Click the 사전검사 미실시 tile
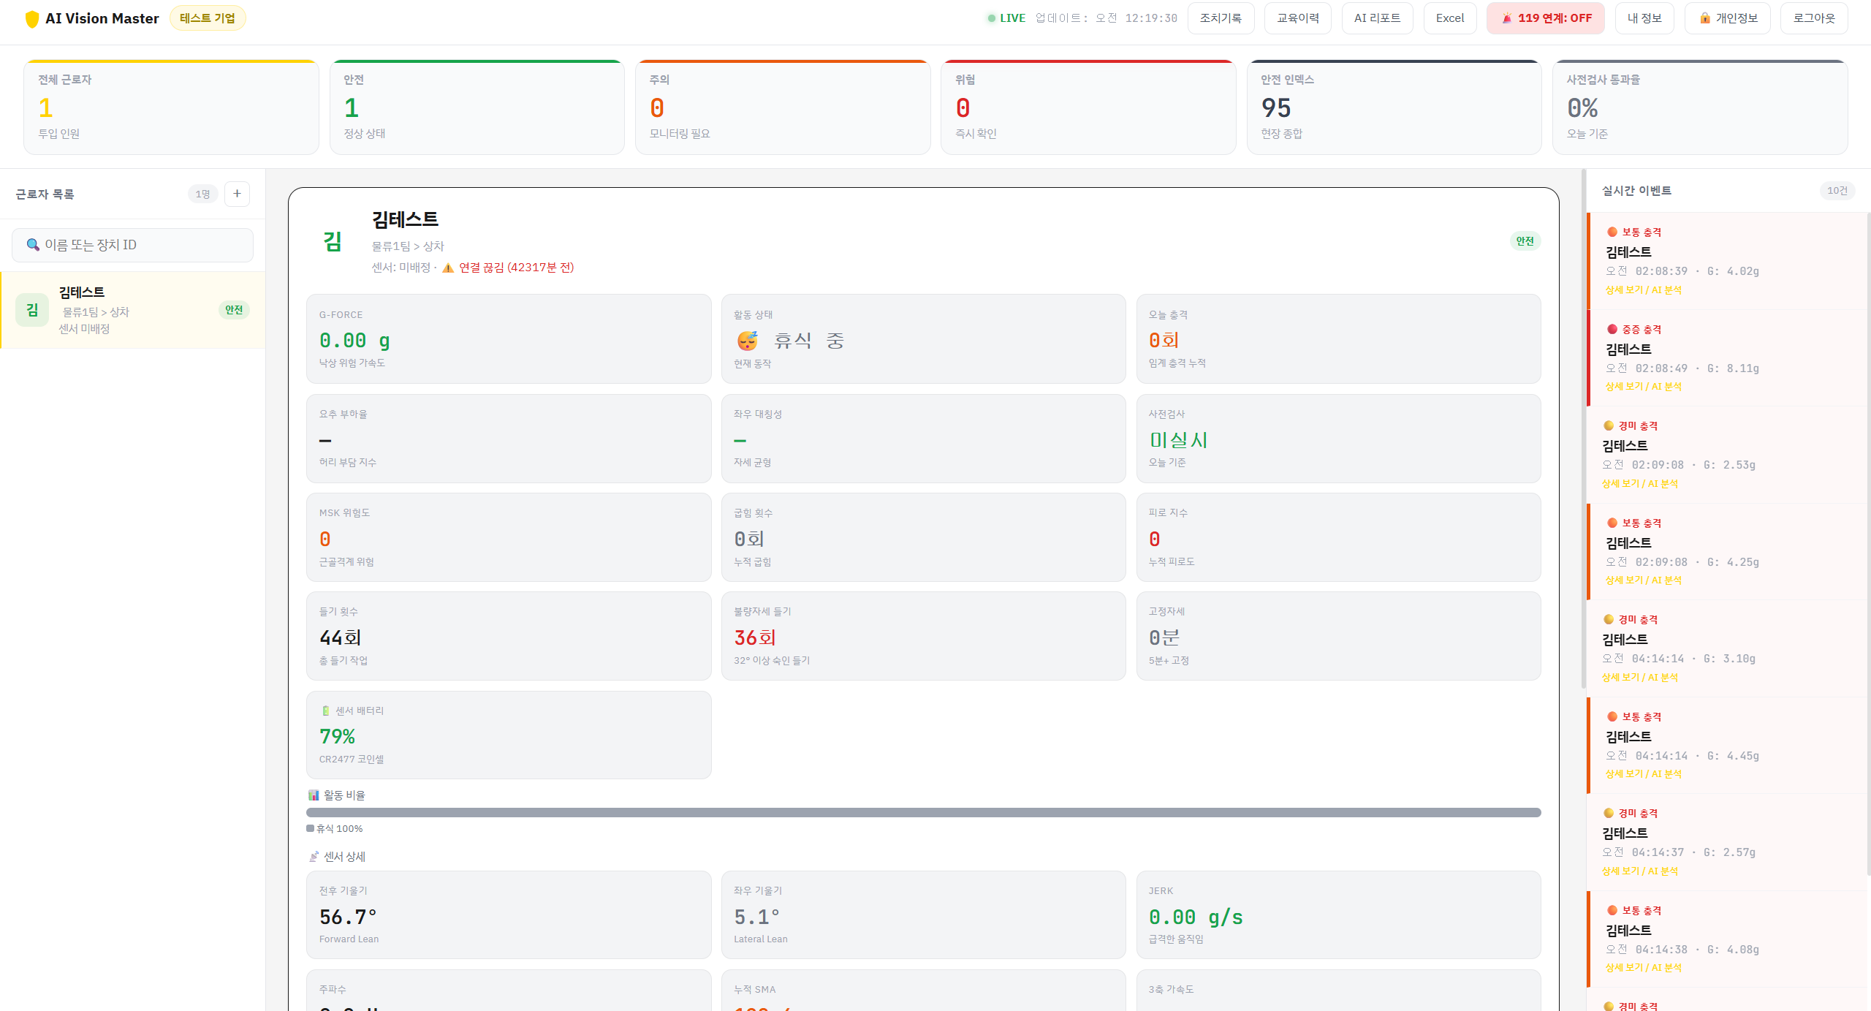The height and width of the screenshot is (1011, 1871). click(1338, 439)
